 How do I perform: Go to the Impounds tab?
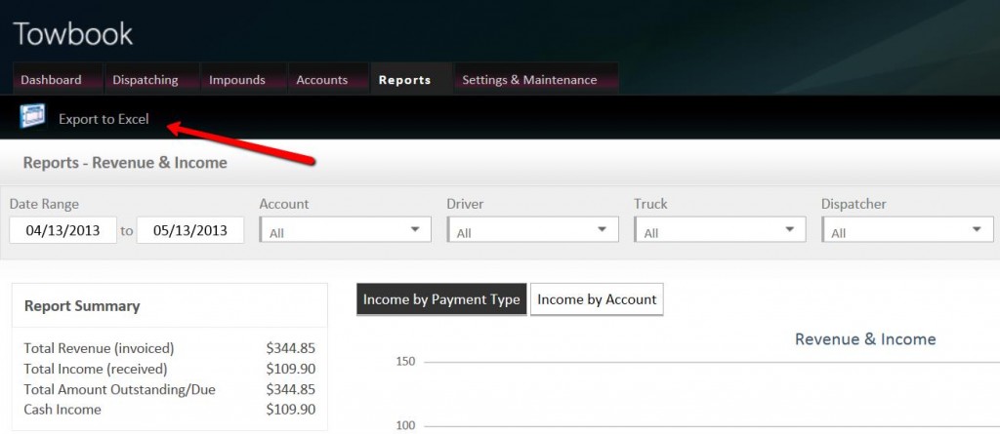(237, 80)
